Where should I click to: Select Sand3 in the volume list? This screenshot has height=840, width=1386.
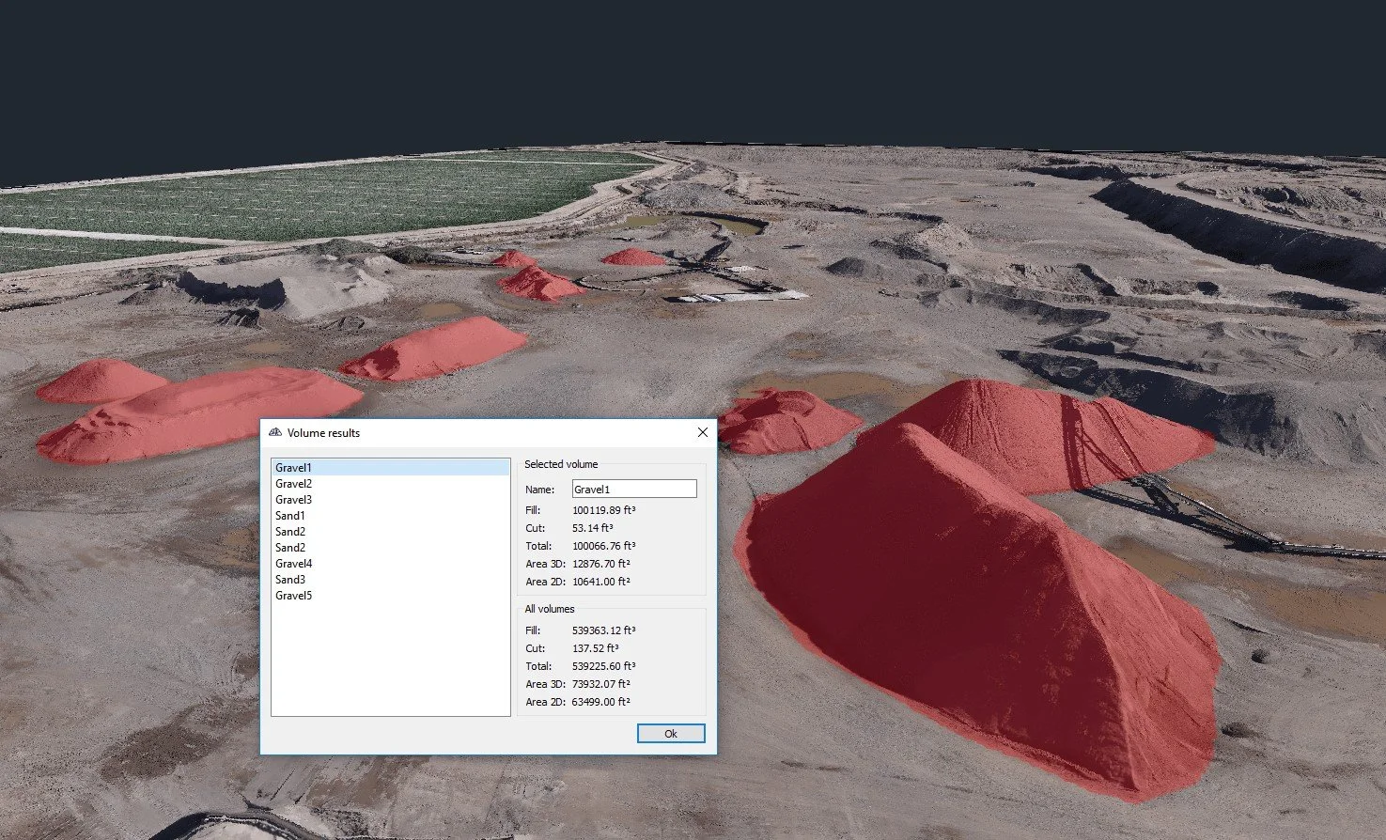pyautogui.click(x=289, y=579)
